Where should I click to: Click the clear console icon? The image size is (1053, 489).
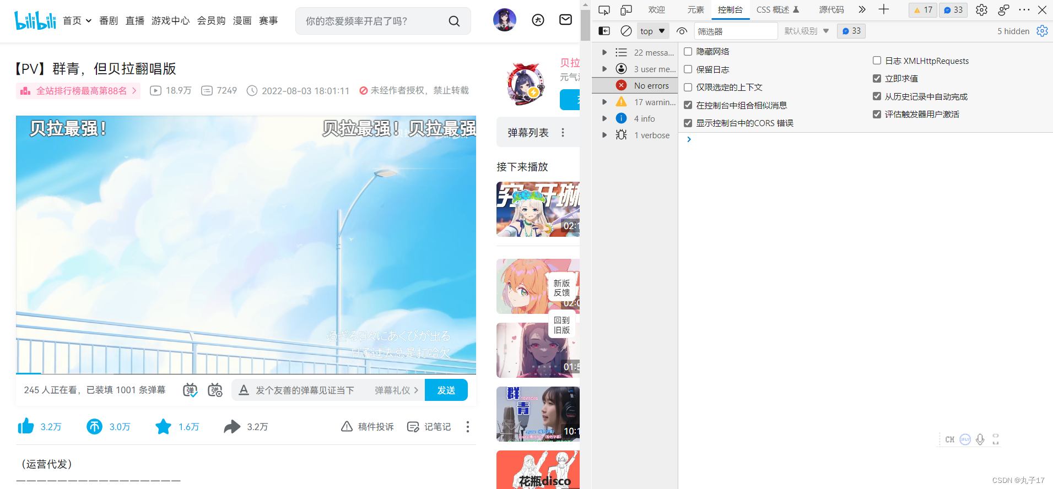(626, 31)
